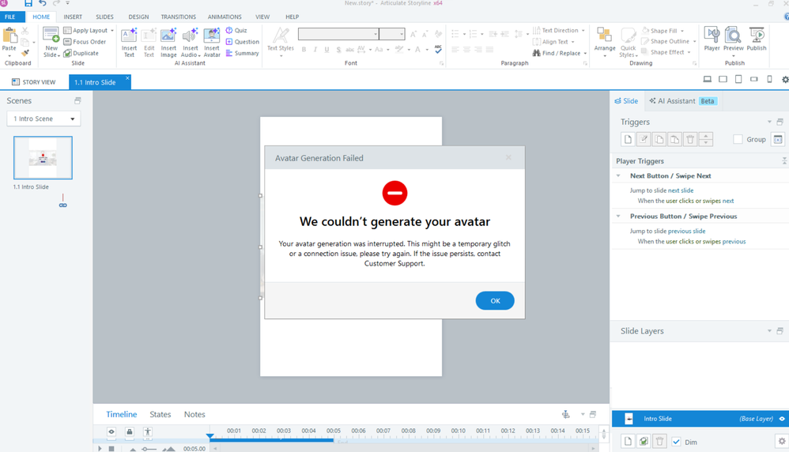Toggle the Dim layer checkbox

pos(676,442)
